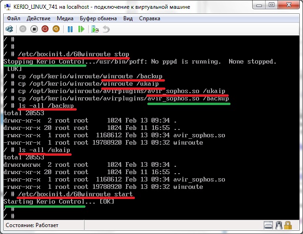Create a VM snapshot from the toolbar
This screenshot has width=303, height=234.
pos(95,29)
